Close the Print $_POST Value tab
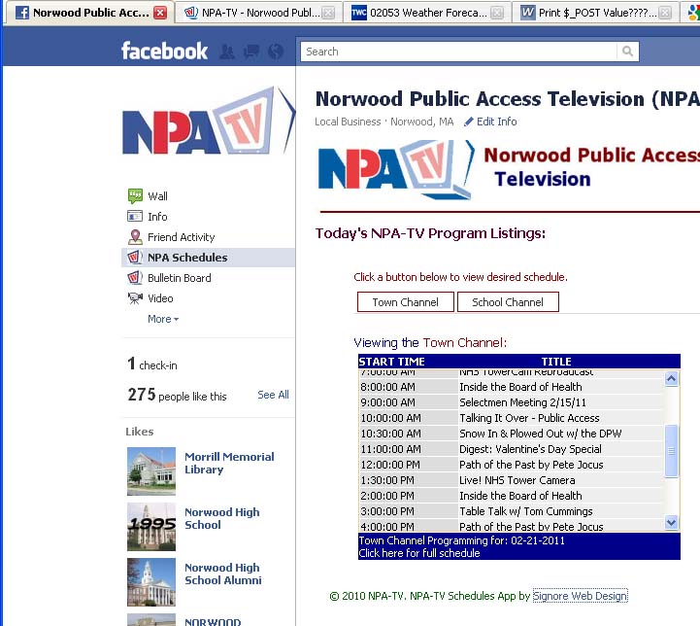700x626 pixels. coord(665,13)
